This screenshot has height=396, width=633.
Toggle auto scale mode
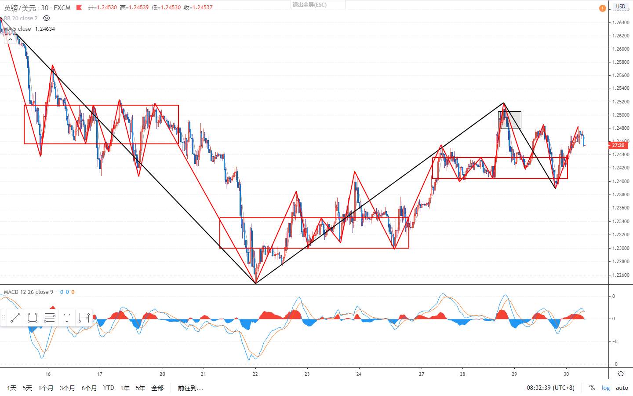(622, 388)
